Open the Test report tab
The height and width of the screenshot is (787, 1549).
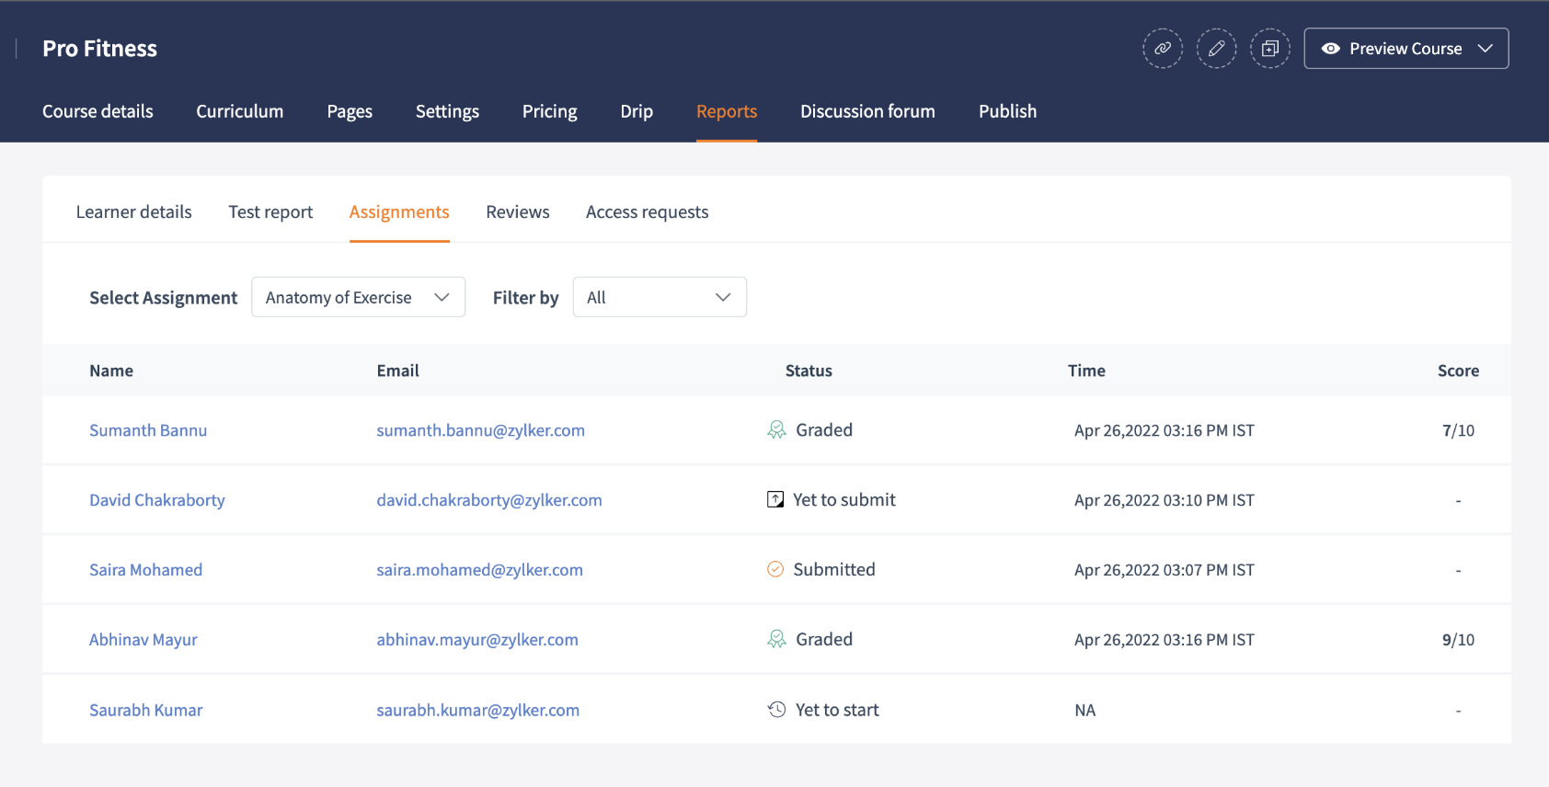click(270, 212)
